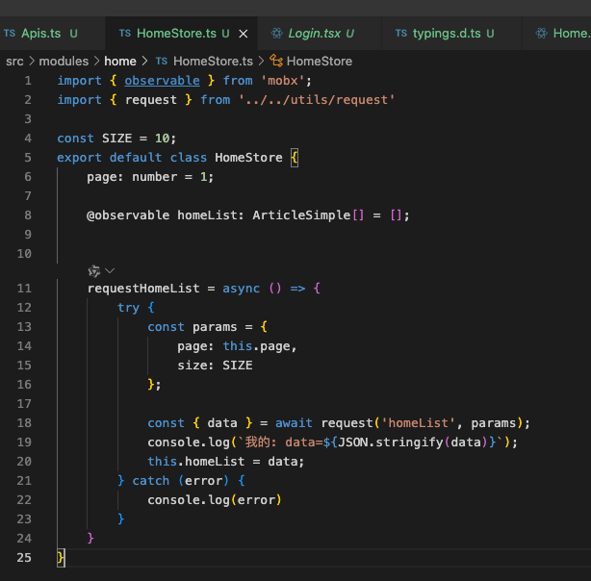
Task: Click 'params' variable on line 13
Action: click(215, 327)
